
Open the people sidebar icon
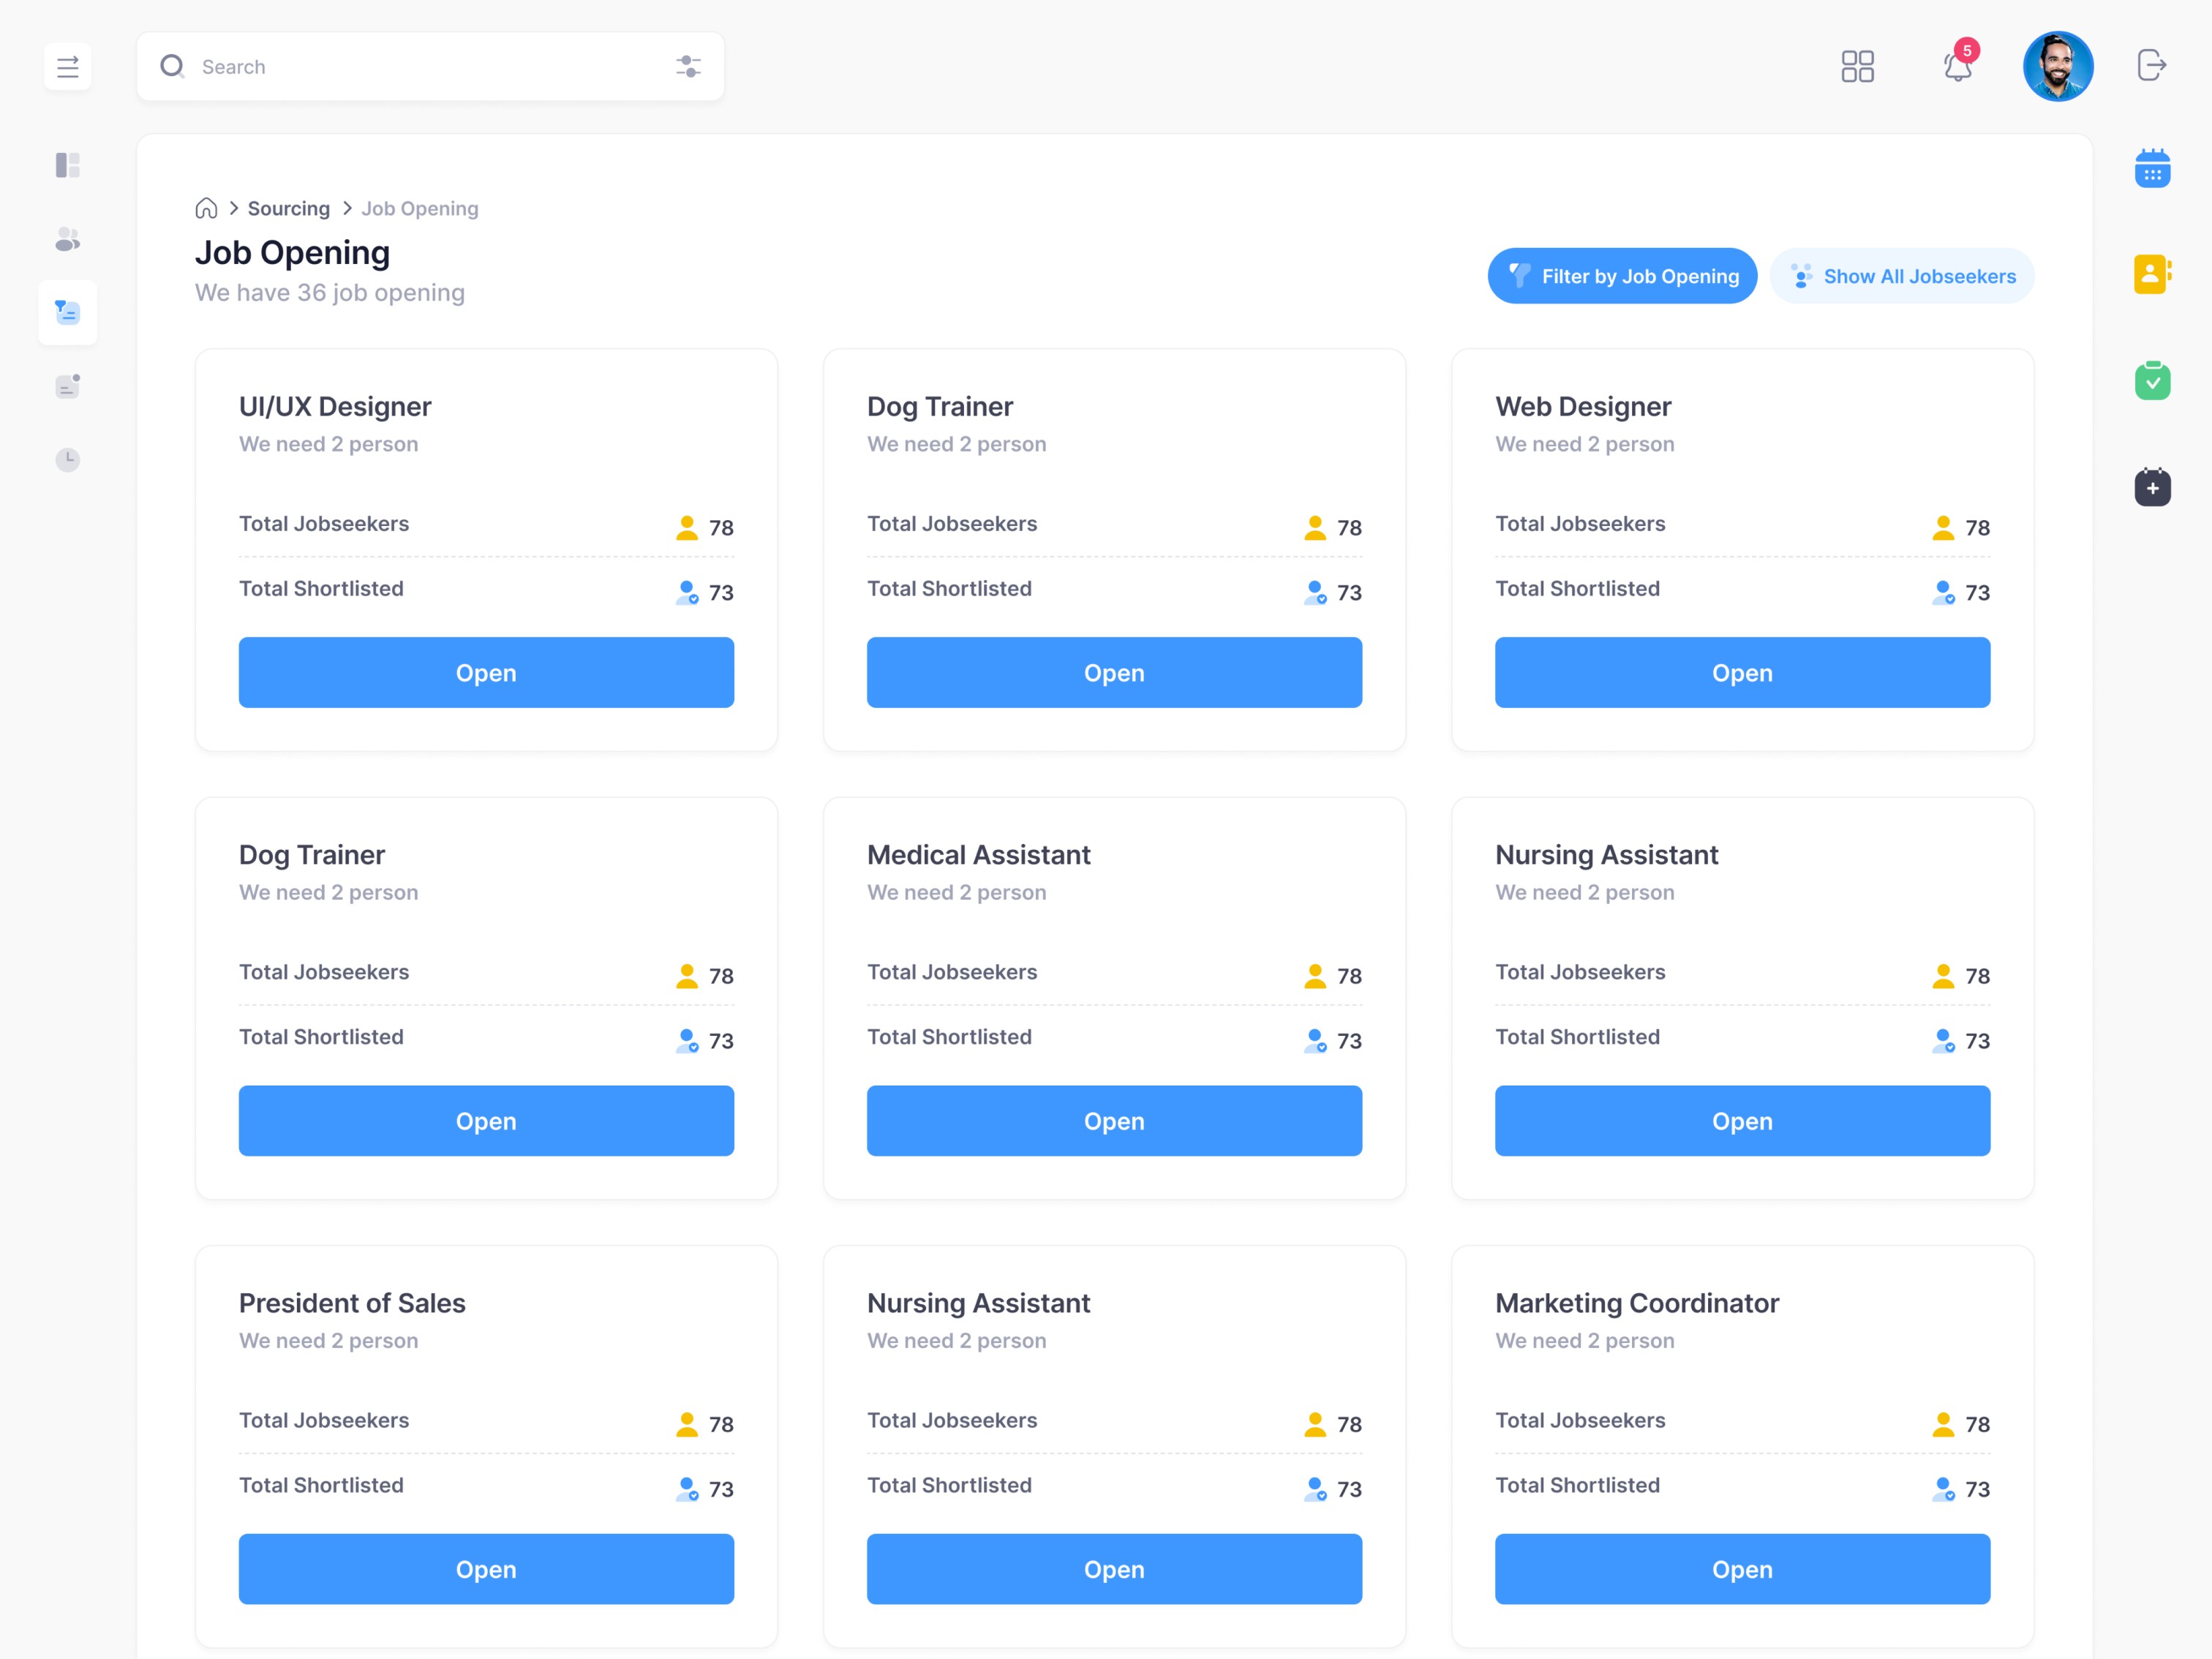[x=67, y=239]
